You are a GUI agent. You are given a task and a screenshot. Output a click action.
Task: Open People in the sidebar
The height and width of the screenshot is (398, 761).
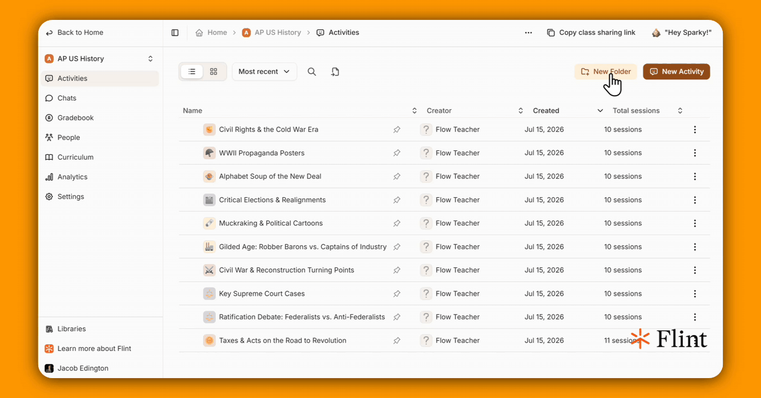tap(100, 138)
